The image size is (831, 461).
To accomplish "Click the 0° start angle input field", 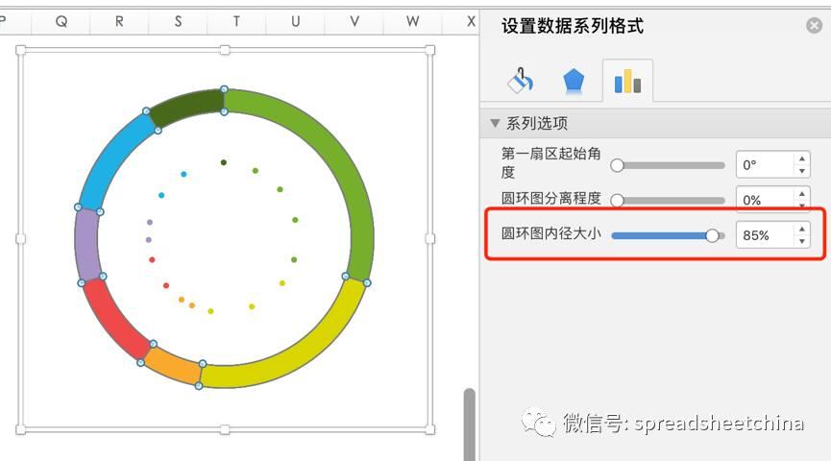I will coord(765,165).
